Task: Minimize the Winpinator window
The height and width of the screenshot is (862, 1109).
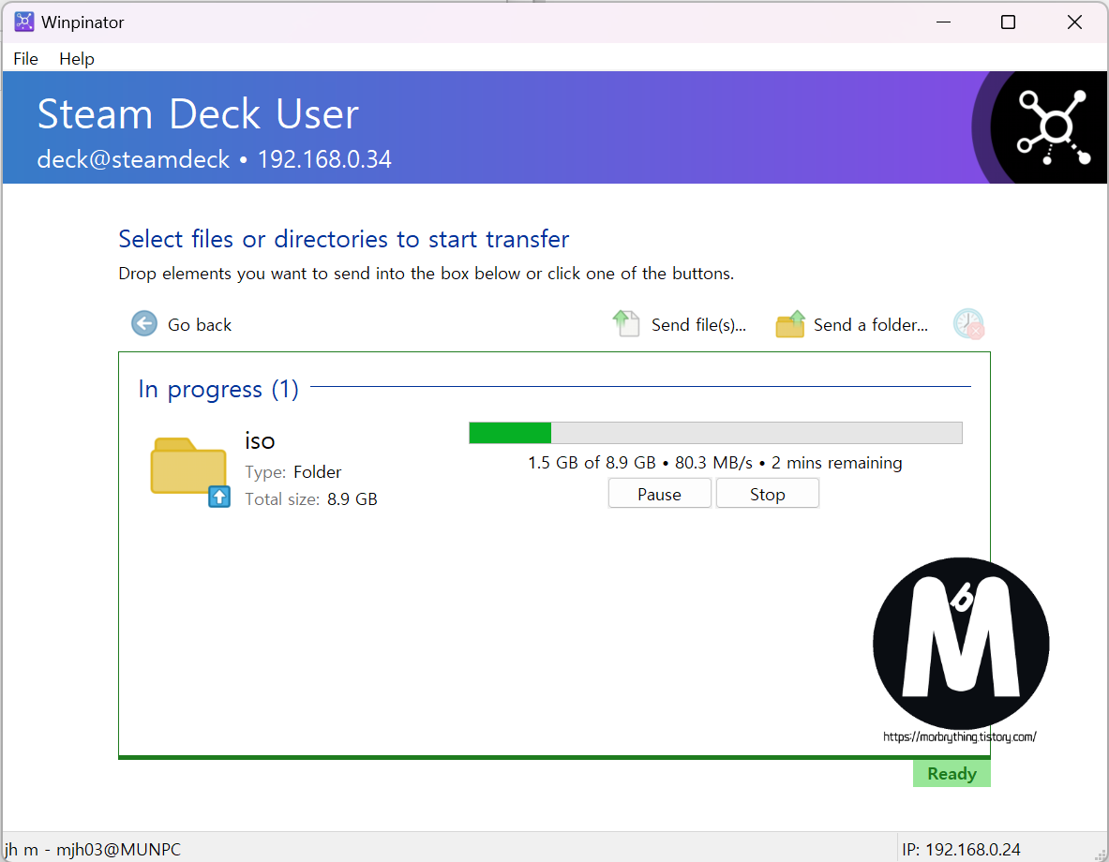Action: click(943, 22)
